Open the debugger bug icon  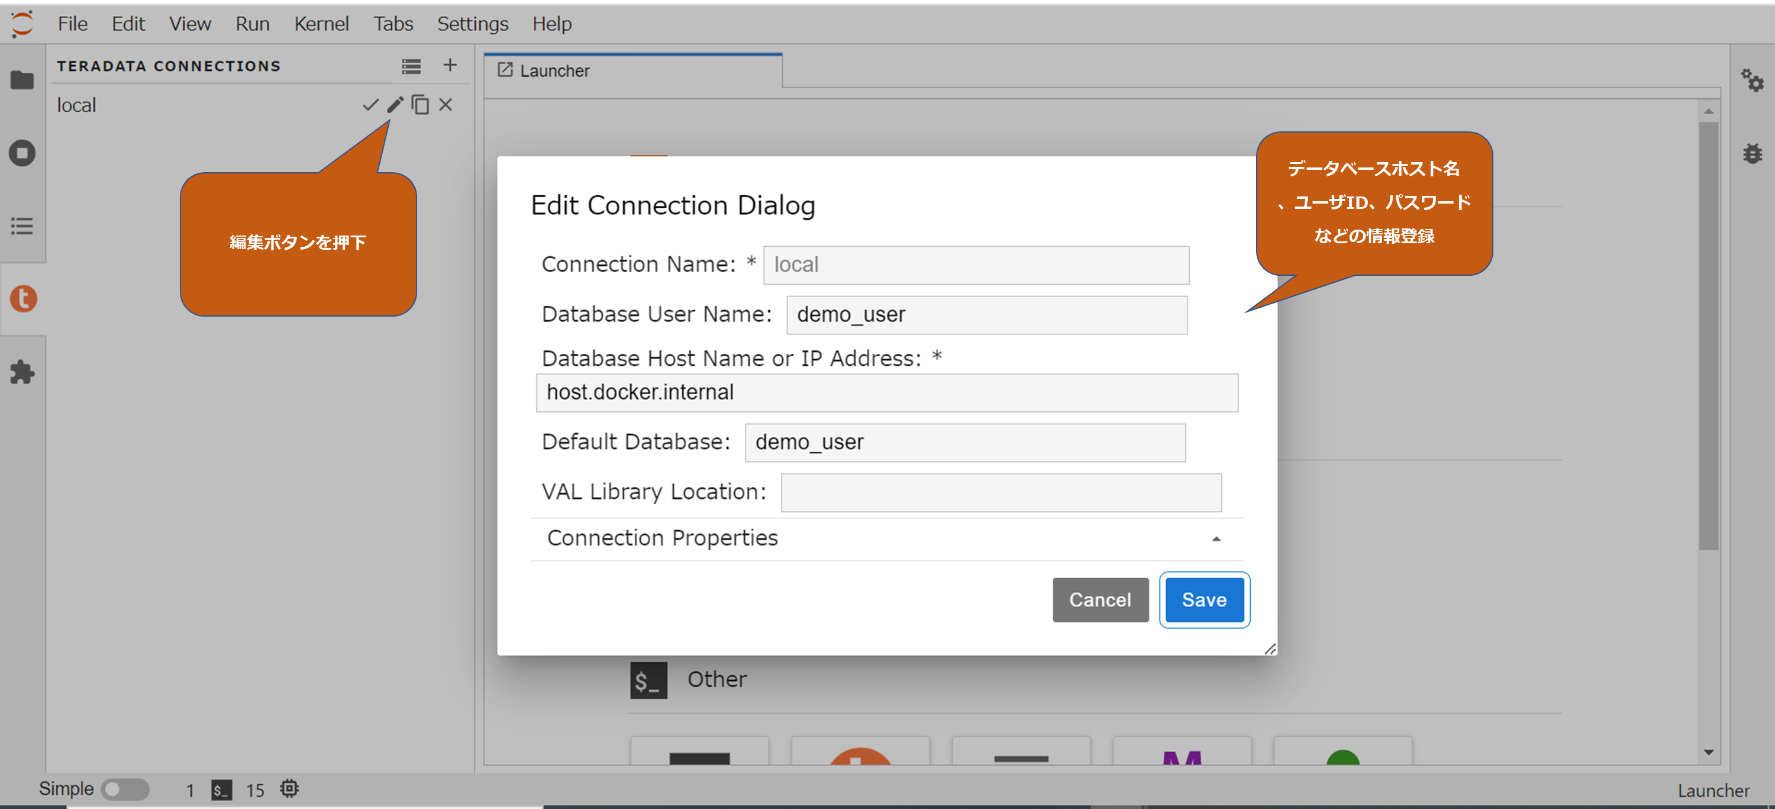(1753, 153)
